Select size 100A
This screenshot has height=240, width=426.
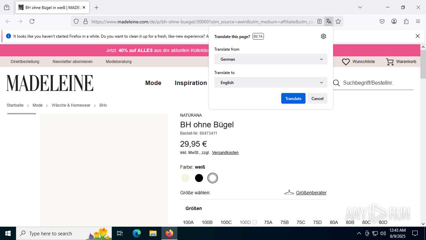[x=188, y=222]
